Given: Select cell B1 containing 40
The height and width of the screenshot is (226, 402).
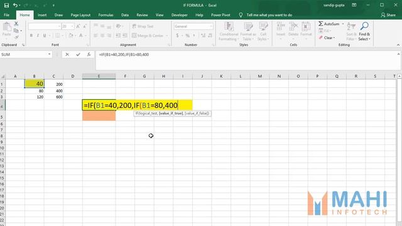Looking at the screenshot, I should [35, 83].
